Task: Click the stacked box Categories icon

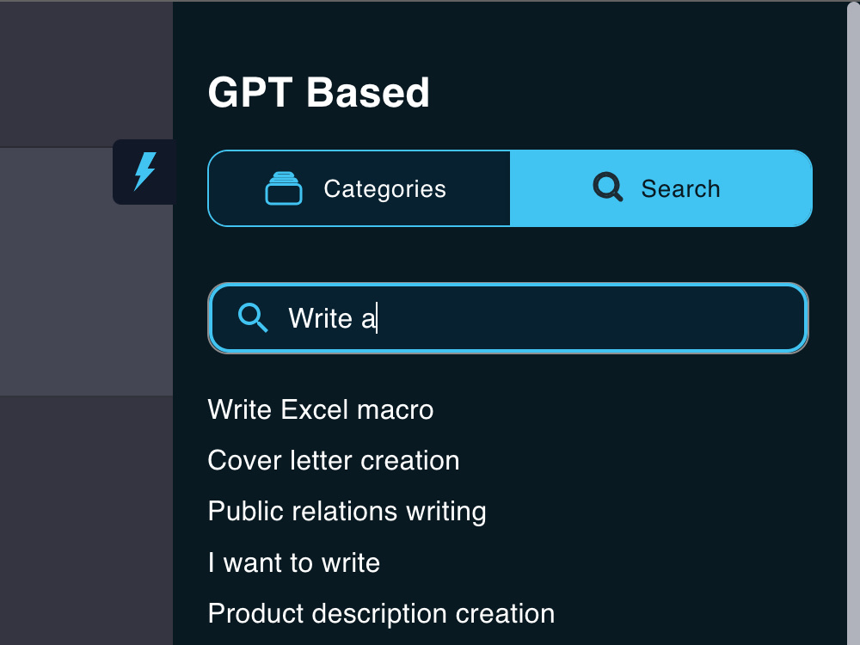Action: (x=284, y=188)
